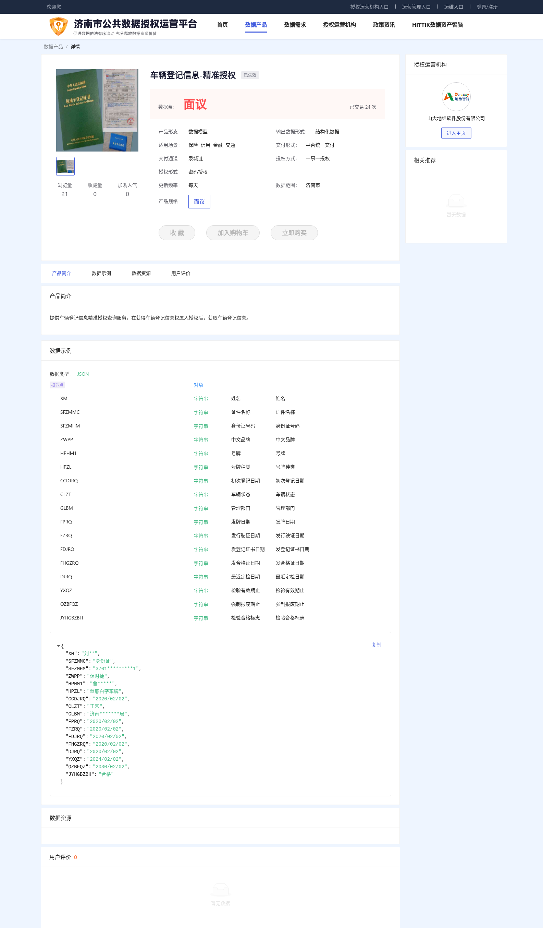Click the SFZMHM field name
This screenshot has height=928, width=543.
(70, 426)
